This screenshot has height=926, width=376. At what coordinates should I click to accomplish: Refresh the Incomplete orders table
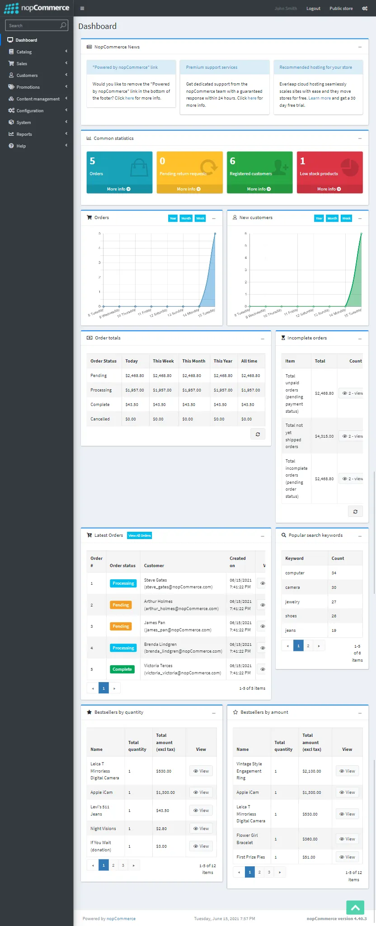pos(355,511)
